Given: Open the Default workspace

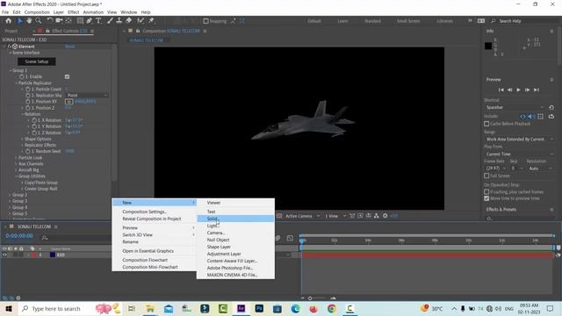Looking at the screenshot, I should pyautogui.click(x=314, y=21).
